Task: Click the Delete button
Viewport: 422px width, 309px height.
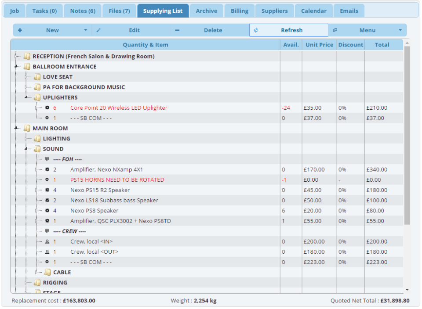Action: click(210, 30)
